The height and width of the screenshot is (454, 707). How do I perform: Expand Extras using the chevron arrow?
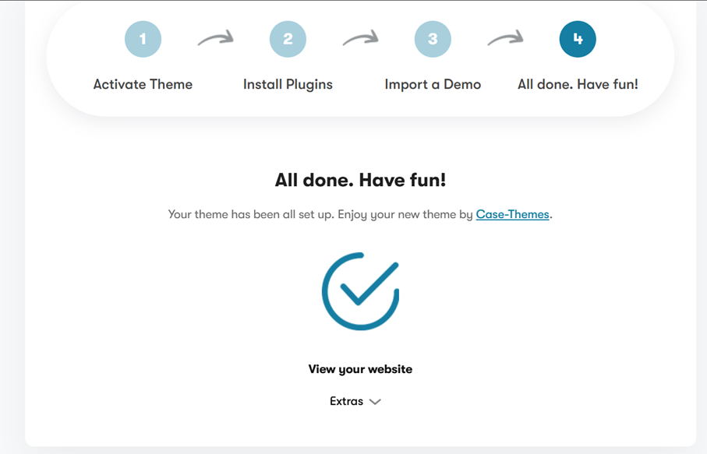click(375, 402)
